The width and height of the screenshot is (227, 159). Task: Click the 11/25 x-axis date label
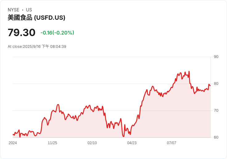tap(52, 143)
